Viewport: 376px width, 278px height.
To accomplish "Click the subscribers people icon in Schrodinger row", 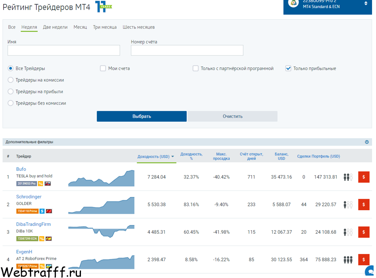I will point(348,205).
